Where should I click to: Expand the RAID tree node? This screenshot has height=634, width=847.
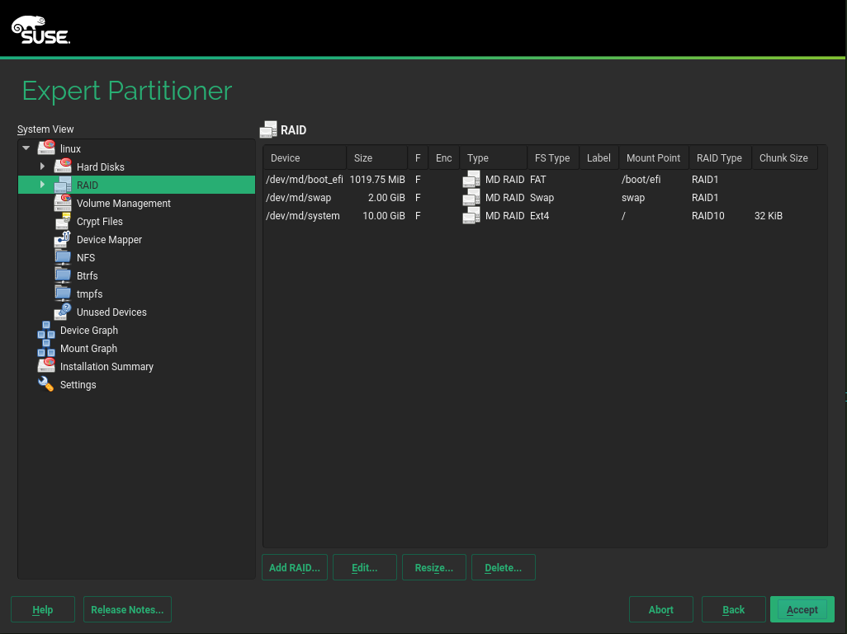click(x=42, y=185)
